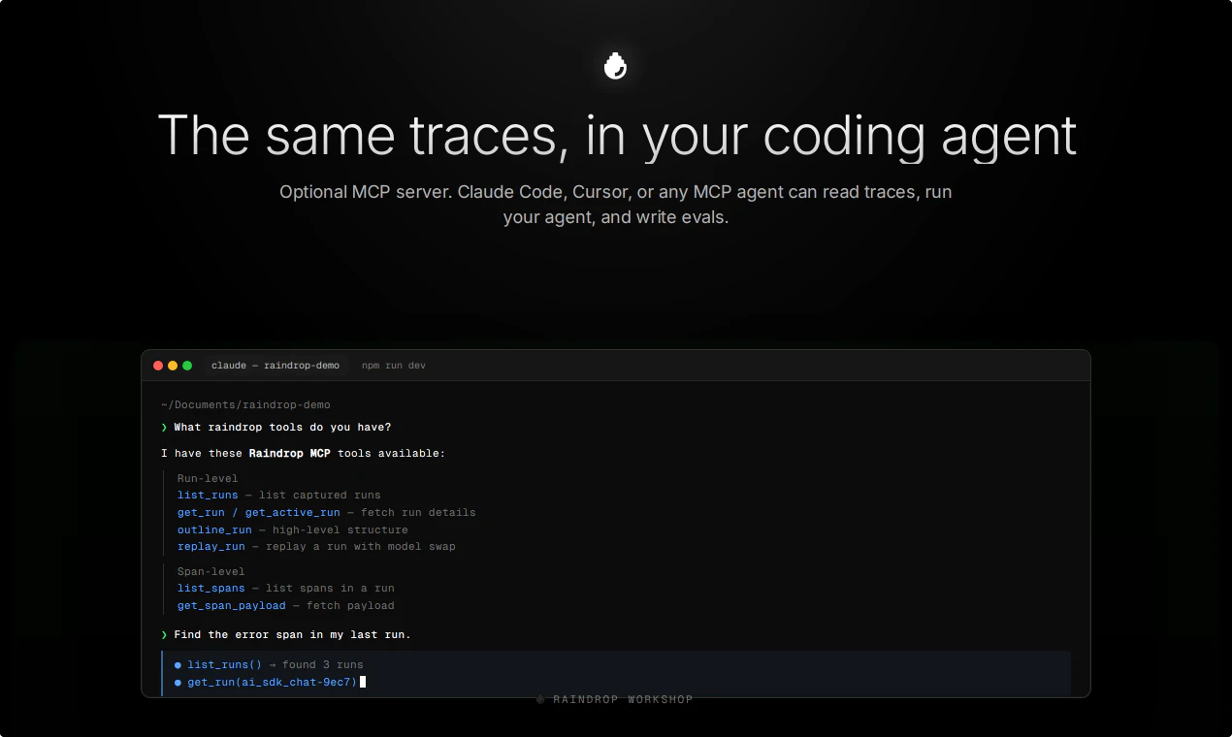Screen dimensions: 1232x737
Task: Click the prompt "What raindrop tools do you have?"
Action: [x=282, y=428]
